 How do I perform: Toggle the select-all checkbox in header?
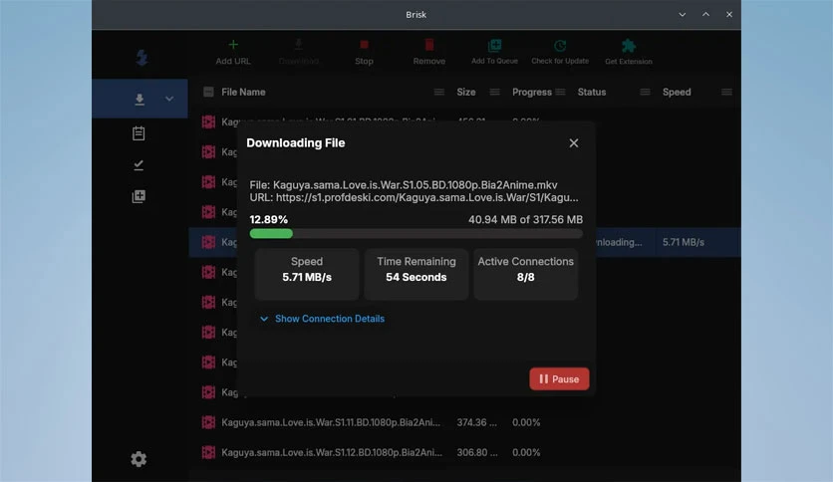click(x=208, y=92)
